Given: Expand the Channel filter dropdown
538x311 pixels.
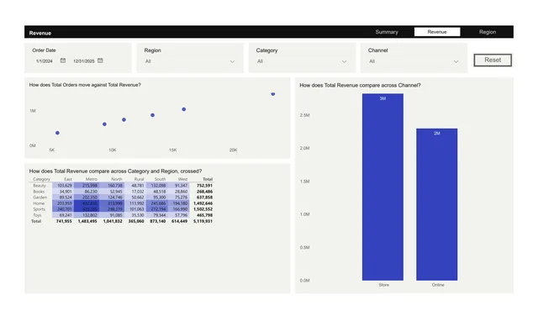Looking at the screenshot, I should pyautogui.click(x=456, y=61).
